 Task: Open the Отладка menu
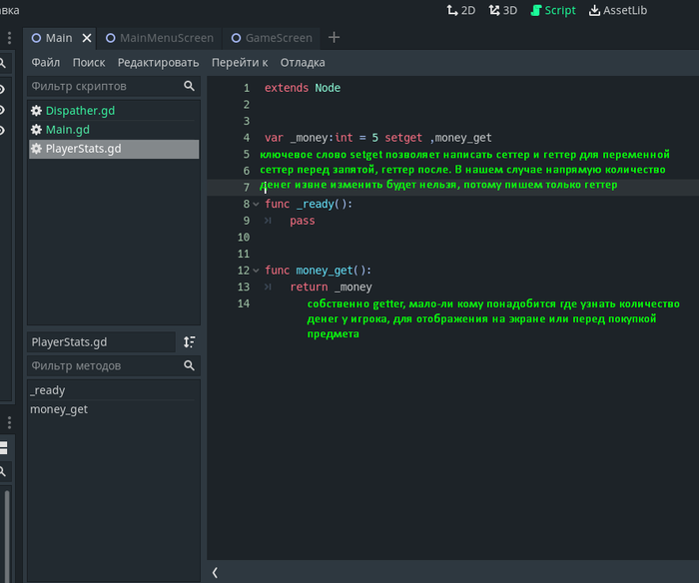(x=302, y=62)
